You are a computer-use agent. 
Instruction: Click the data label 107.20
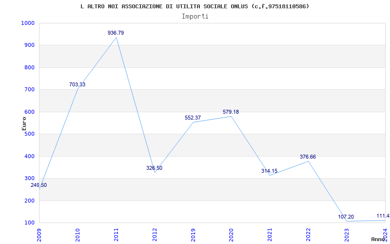pos(346,217)
